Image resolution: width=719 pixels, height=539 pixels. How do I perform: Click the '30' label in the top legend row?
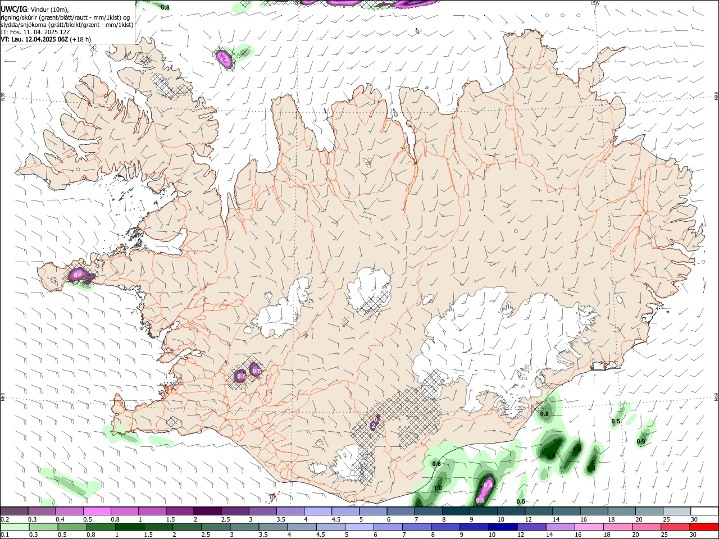(x=694, y=519)
